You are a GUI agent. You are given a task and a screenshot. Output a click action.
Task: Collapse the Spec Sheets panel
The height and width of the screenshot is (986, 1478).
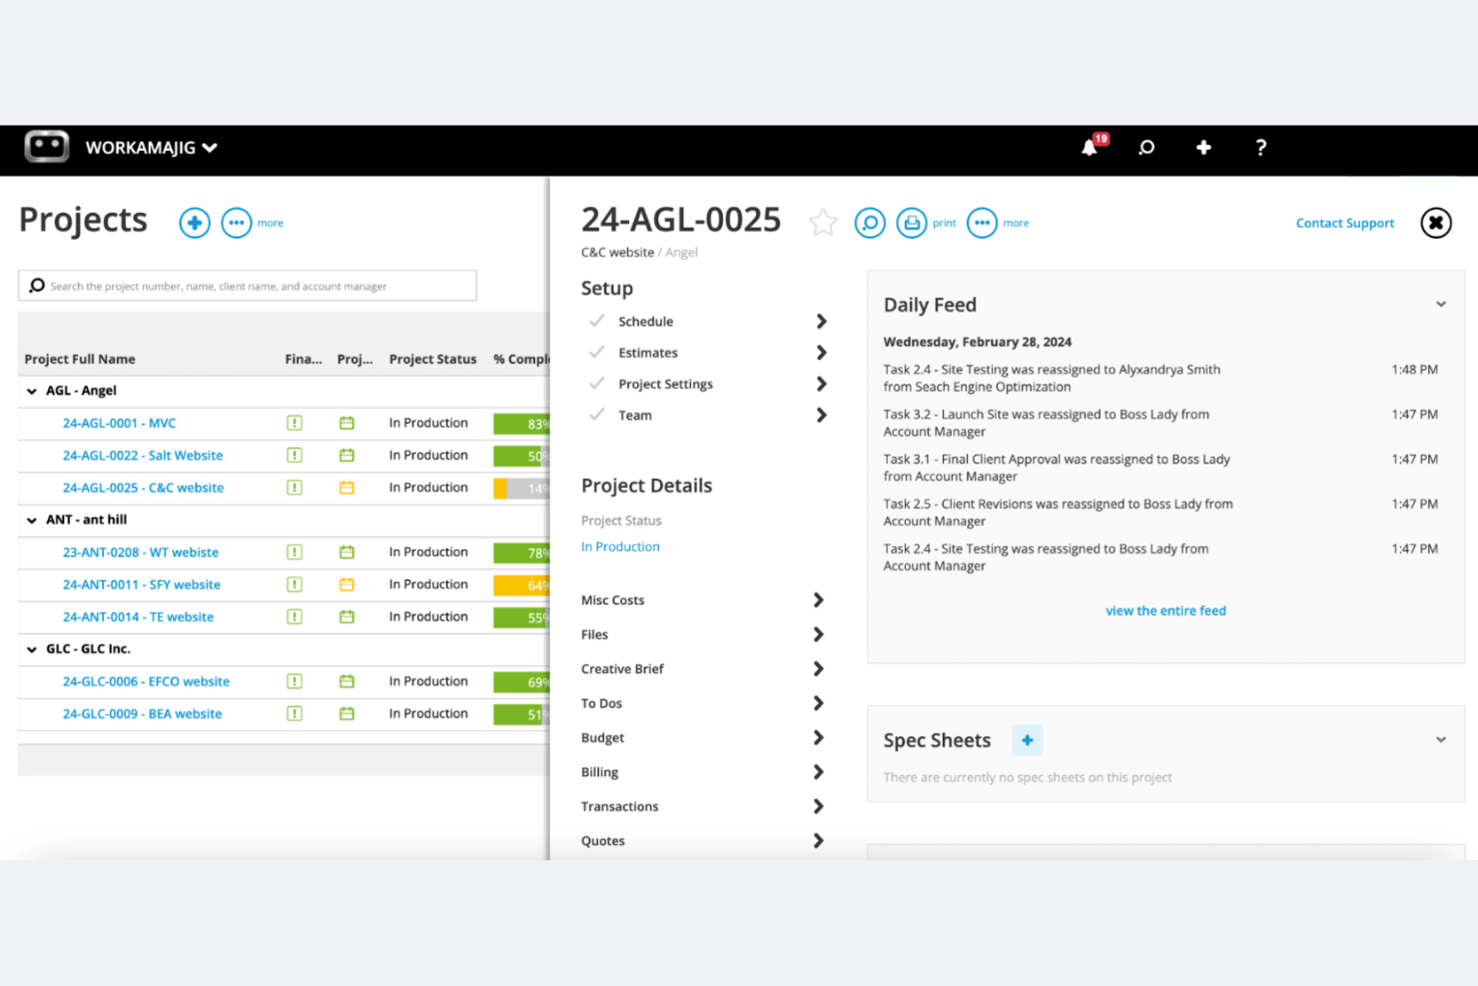(1441, 740)
